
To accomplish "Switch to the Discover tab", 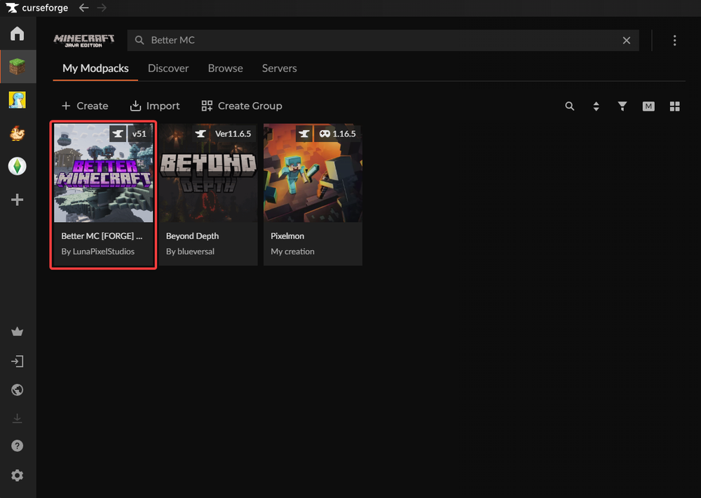I will (x=168, y=69).
